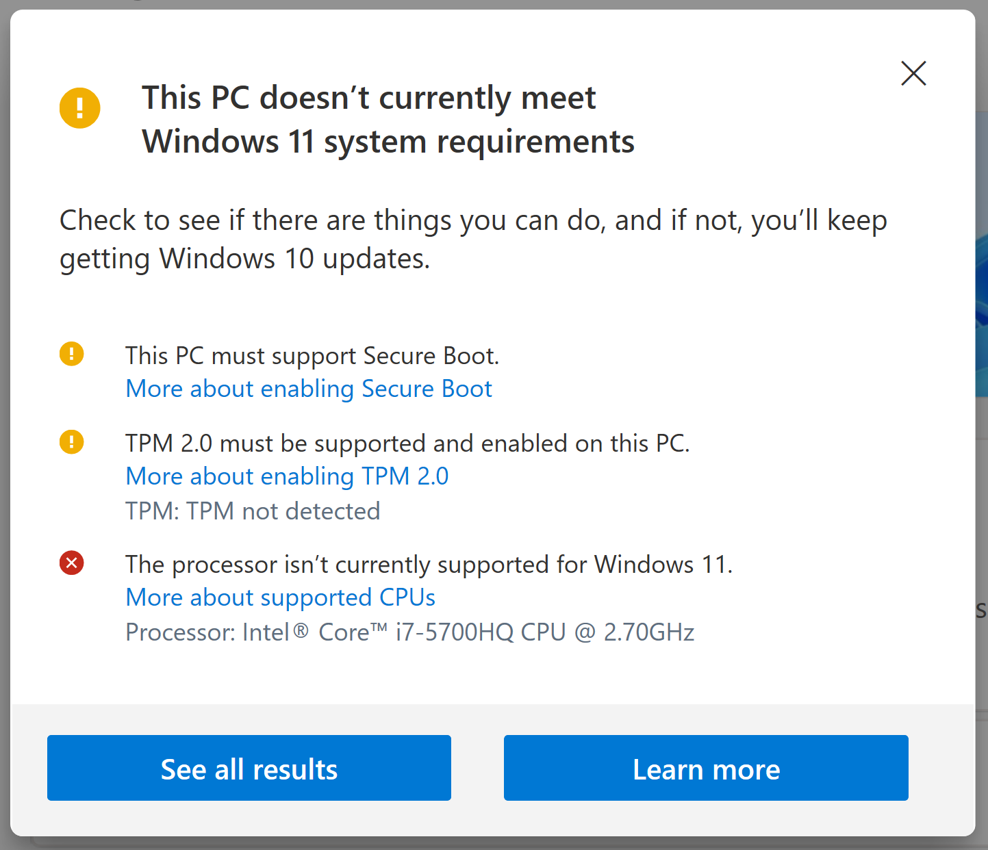Click the 'TPM not detected' status line
This screenshot has width=988, height=850.
click(x=253, y=511)
